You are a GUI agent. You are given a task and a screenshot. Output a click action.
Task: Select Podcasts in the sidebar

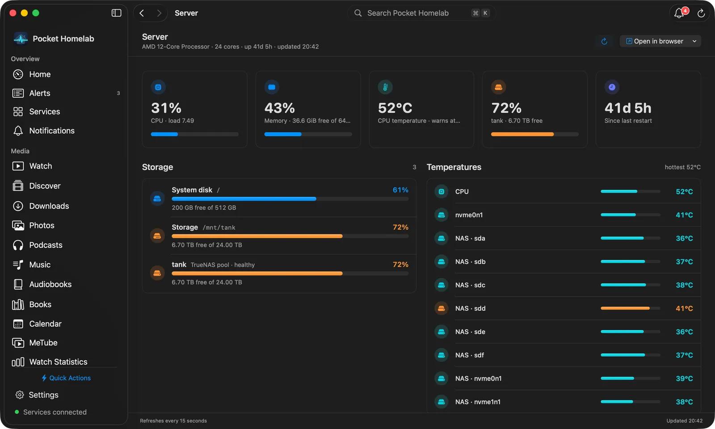click(66, 245)
